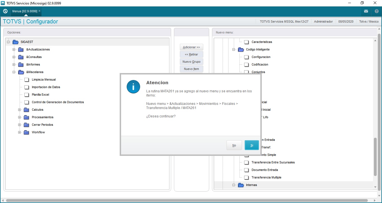This screenshot has width=382, height=203.
Task: Click the Nuevo Item button
Action: click(192, 69)
